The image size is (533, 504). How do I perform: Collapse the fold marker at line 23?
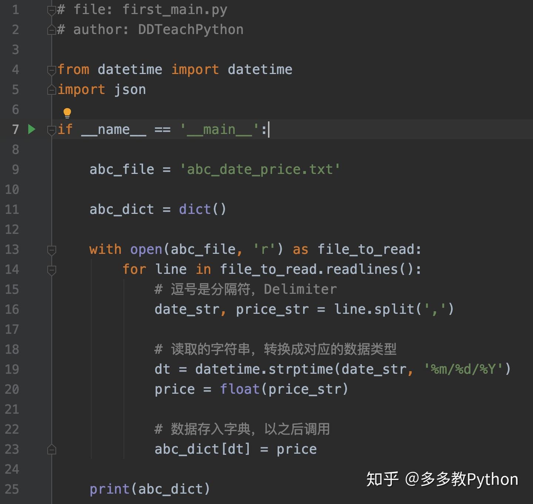pos(52,449)
